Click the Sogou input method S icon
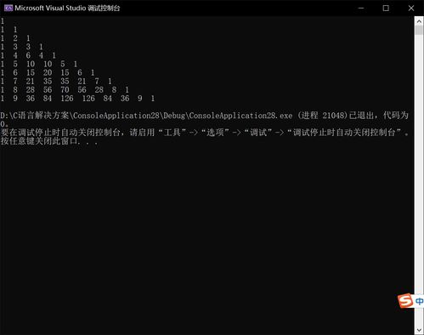The width and height of the screenshot is (424, 335). (x=405, y=301)
